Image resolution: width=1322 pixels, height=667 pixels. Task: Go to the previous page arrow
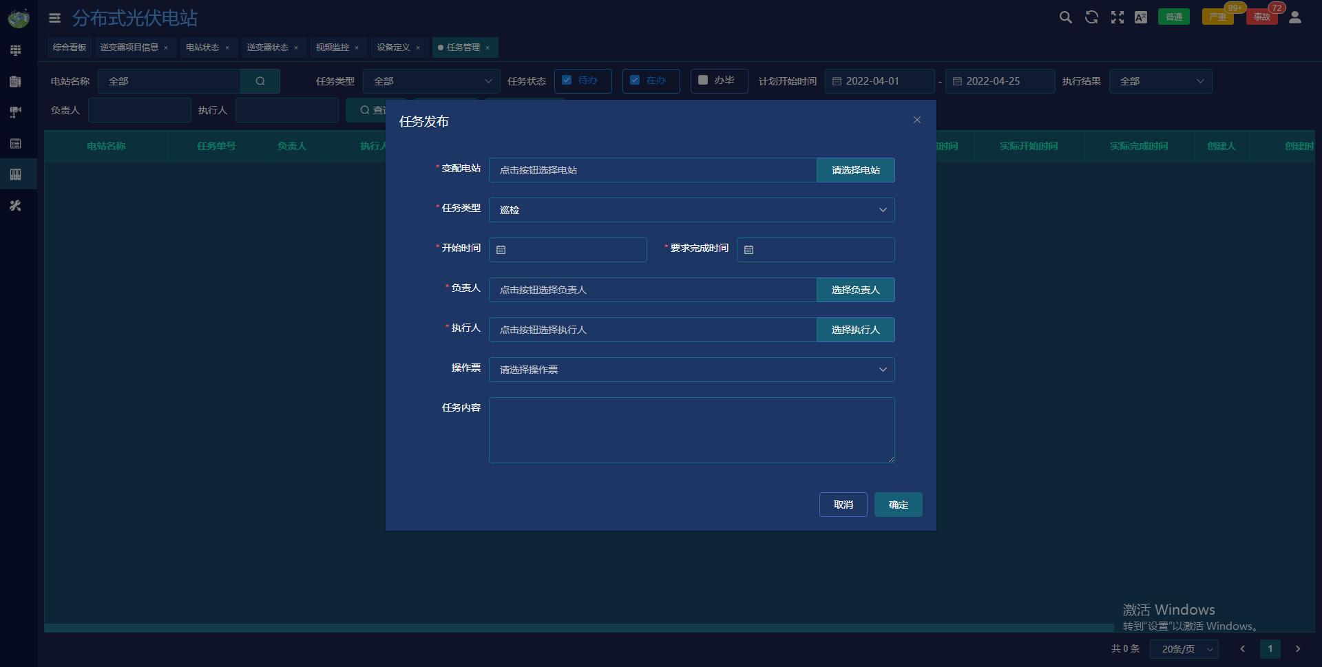1243,649
